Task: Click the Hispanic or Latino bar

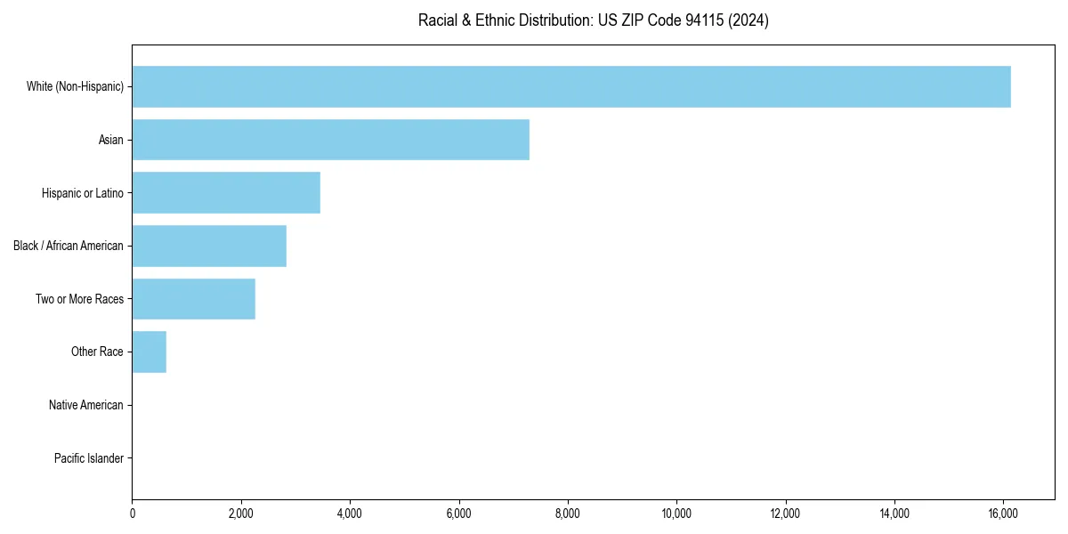Action: tap(225, 192)
